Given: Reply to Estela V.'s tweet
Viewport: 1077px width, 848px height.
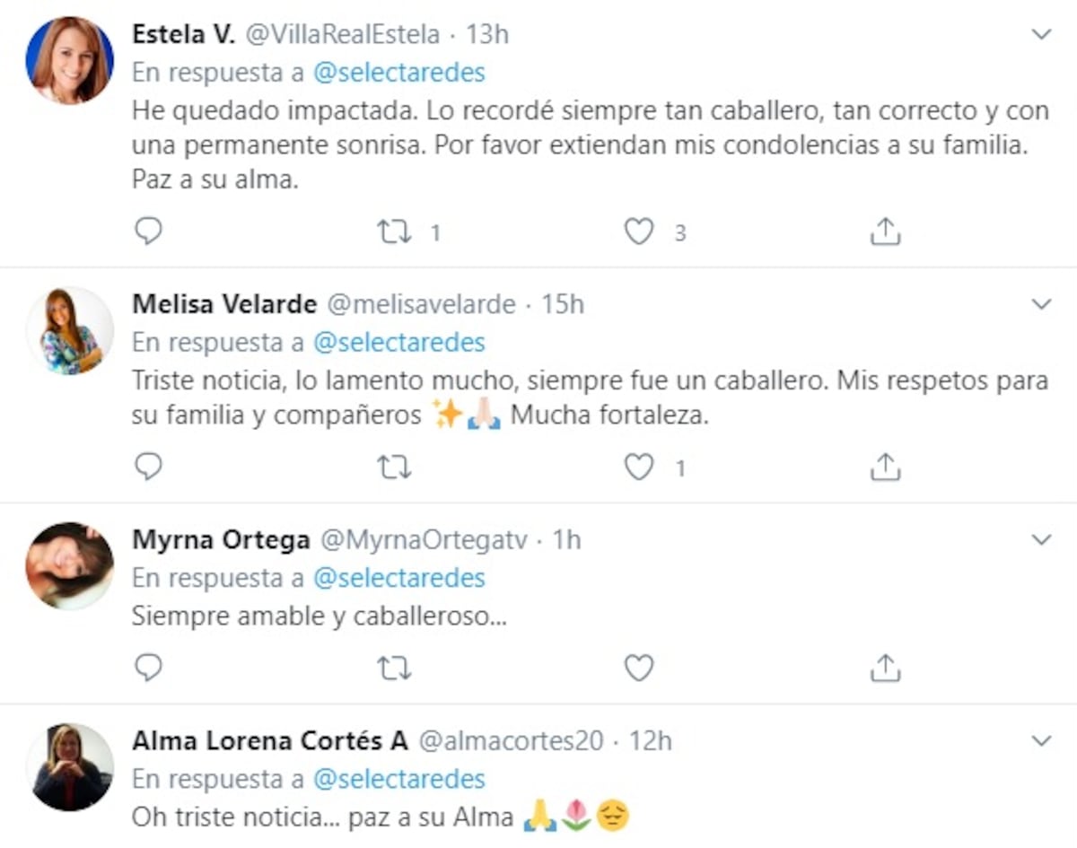Looking at the screenshot, I should click(147, 231).
